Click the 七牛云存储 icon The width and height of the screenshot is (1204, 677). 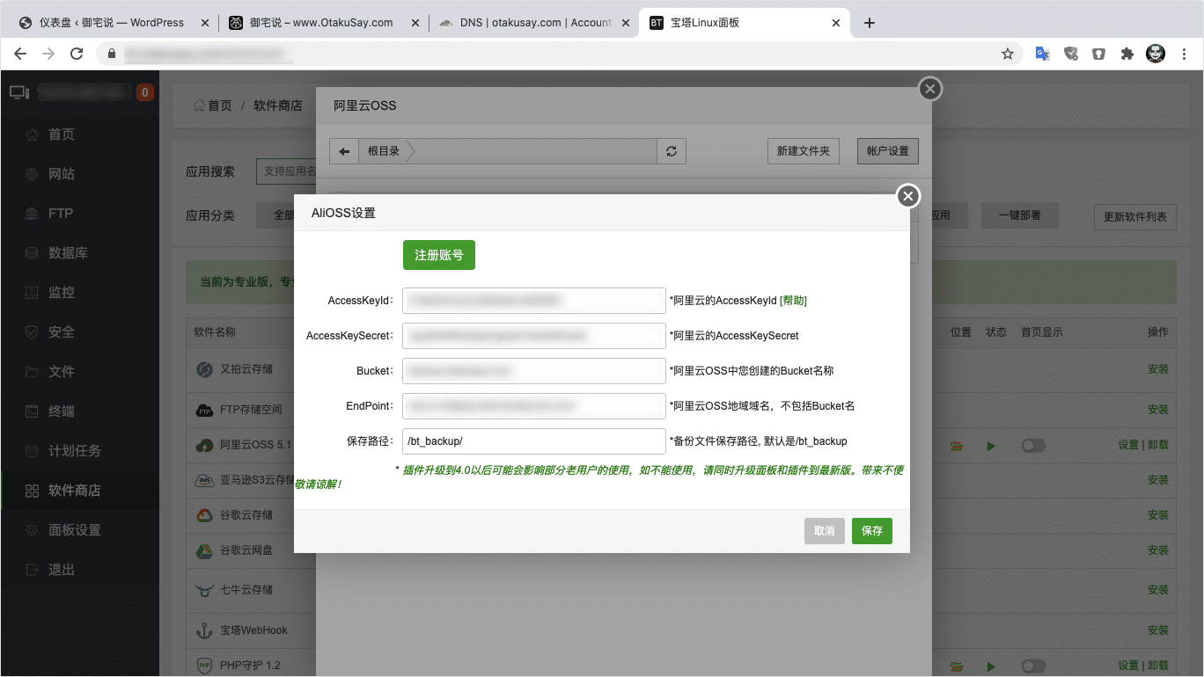pyautogui.click(x=204, y=590)
